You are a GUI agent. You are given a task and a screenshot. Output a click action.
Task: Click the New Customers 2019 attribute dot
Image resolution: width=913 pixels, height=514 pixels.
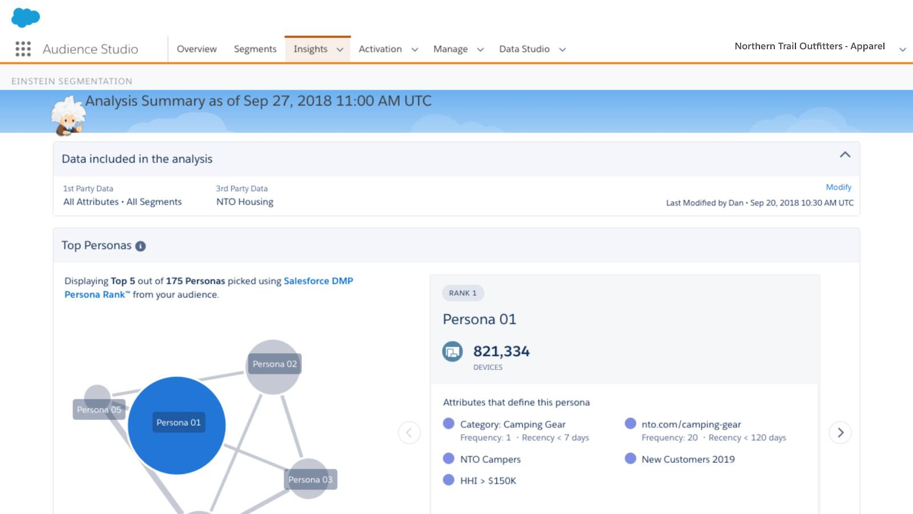coord(631,459)
